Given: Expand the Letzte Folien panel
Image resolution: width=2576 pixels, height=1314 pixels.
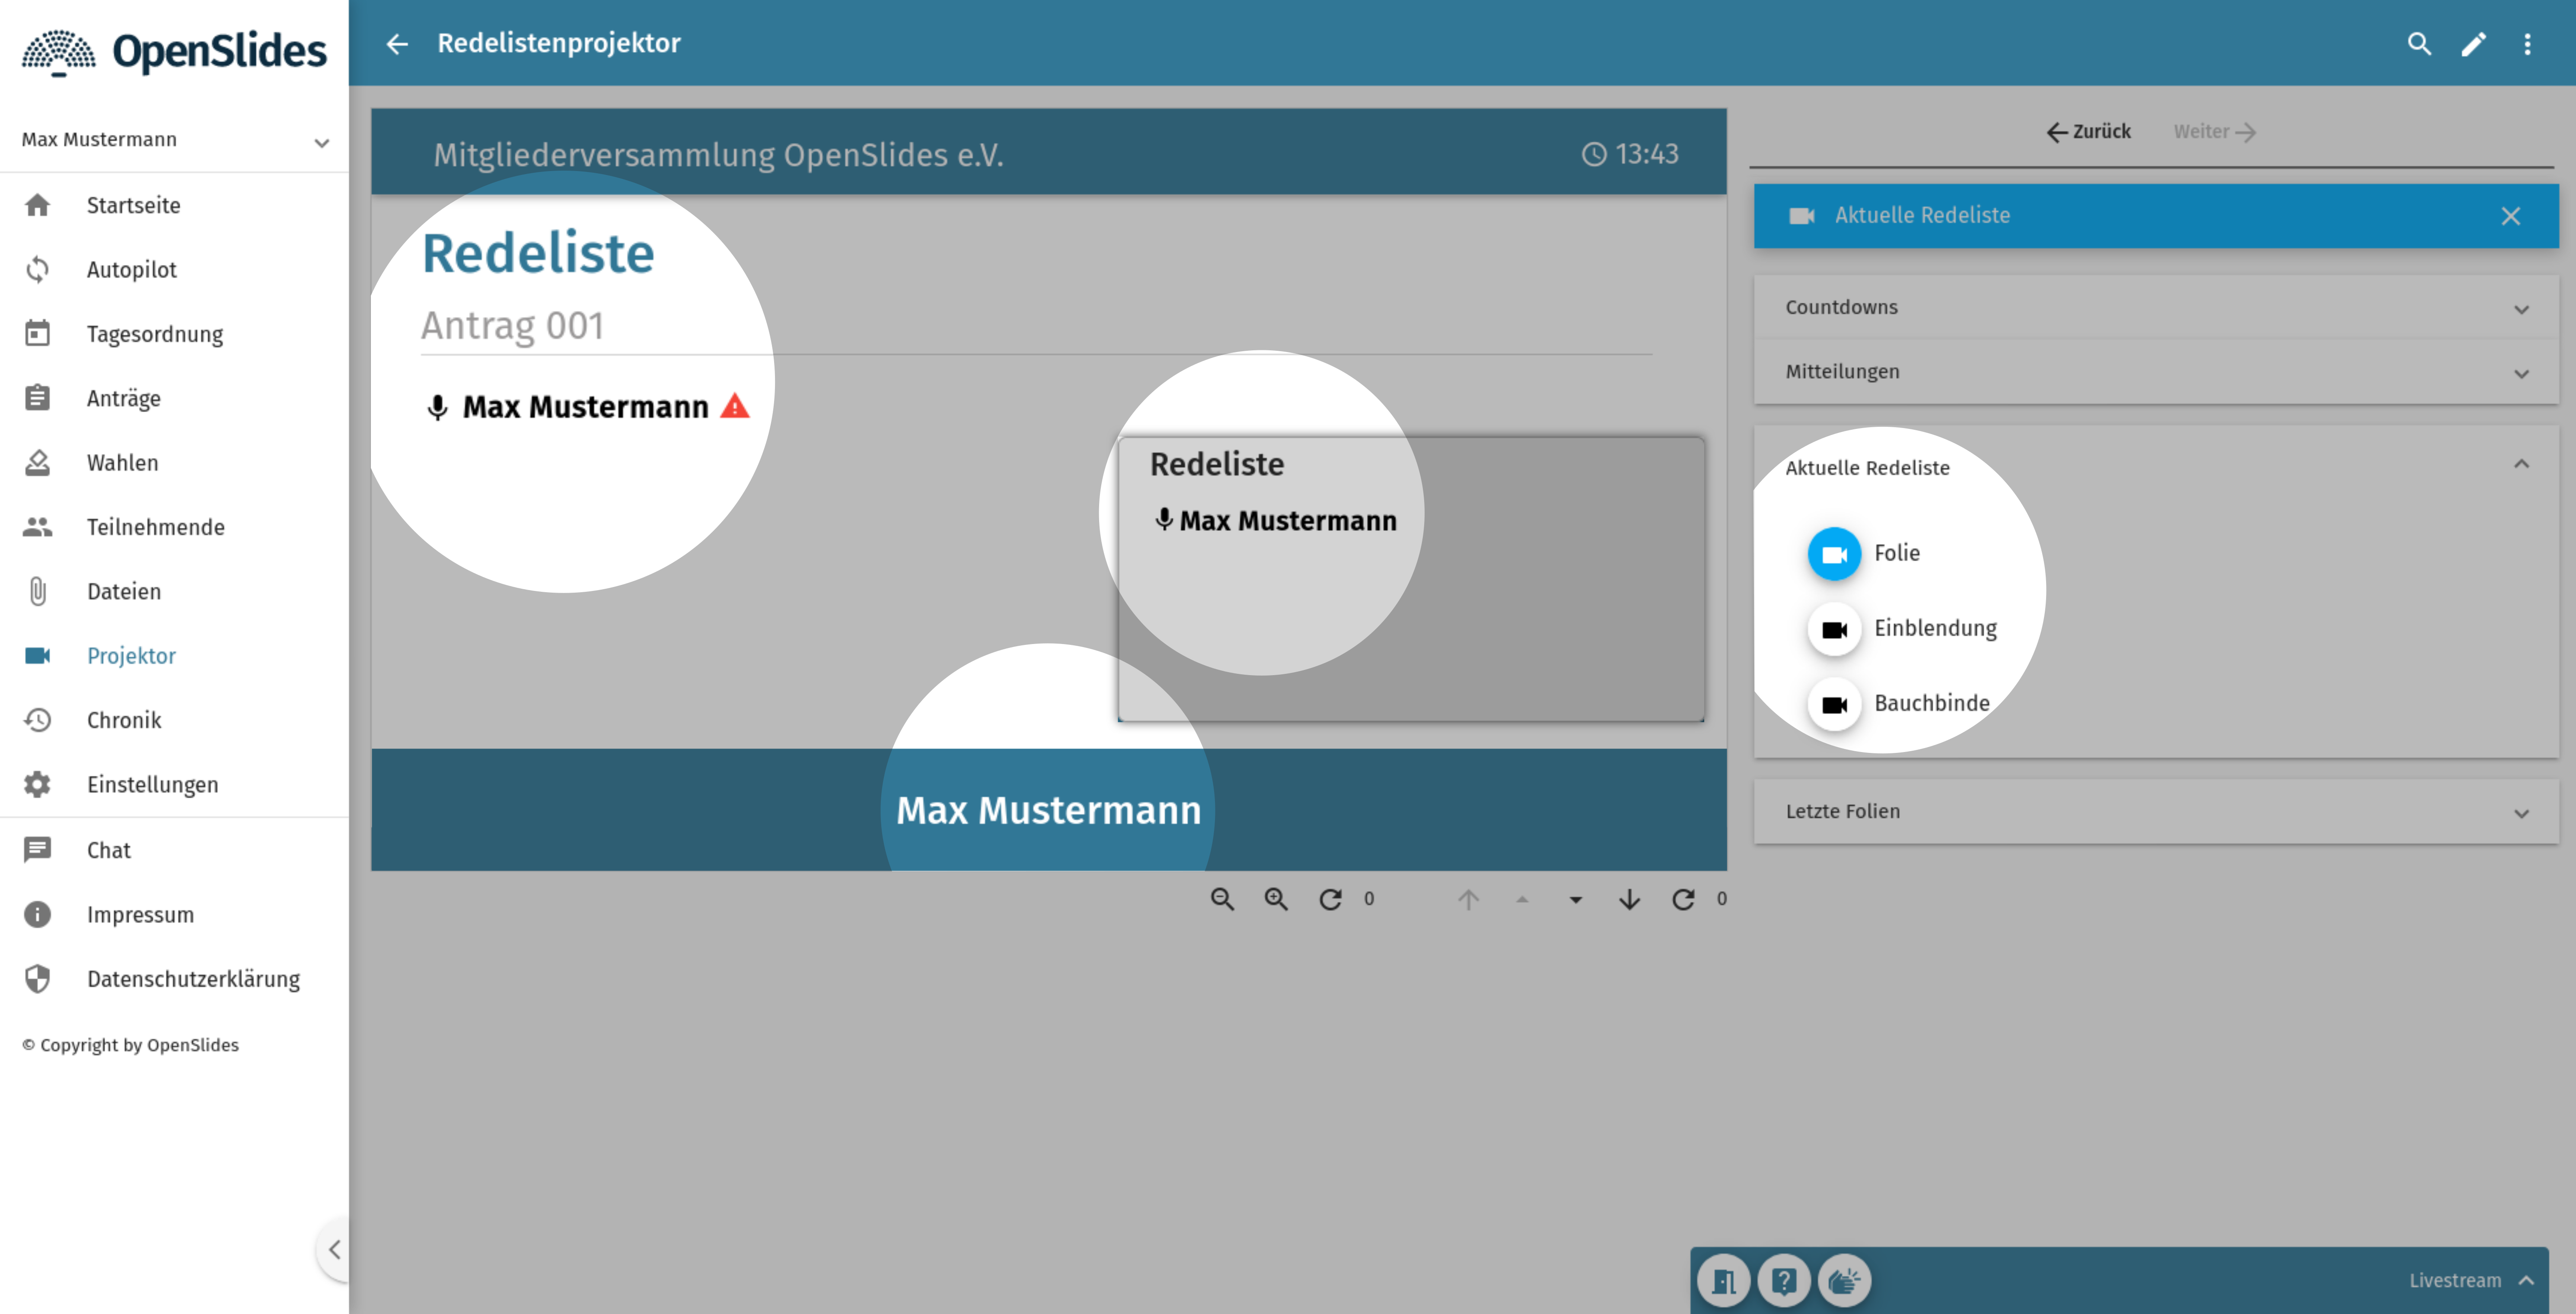Looking at the screenshot, I should [x=2155, y=811].
